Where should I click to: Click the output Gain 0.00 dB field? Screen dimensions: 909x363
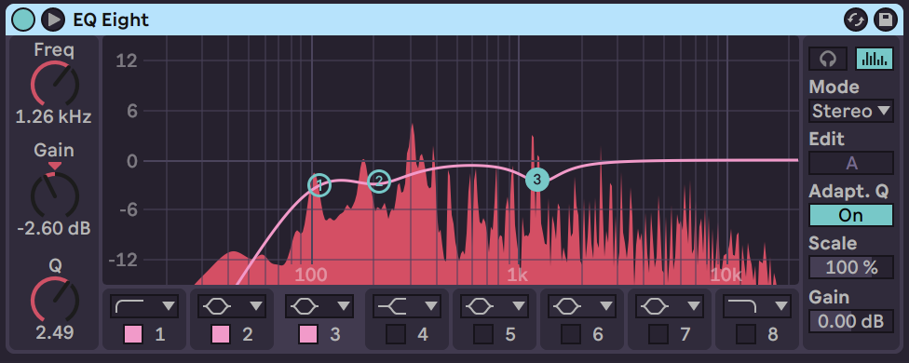click(851, 320)
